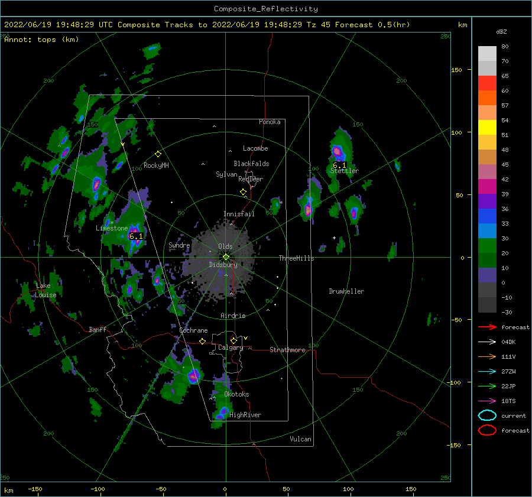Screen dimensions: 532x497
Task: Click the storm cell southwest of Calgary
Action: pyautogui.click(x=194, y=375)
